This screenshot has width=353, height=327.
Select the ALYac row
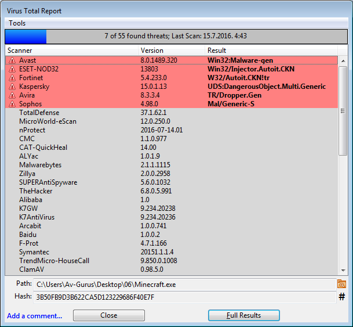pos(172,156)
